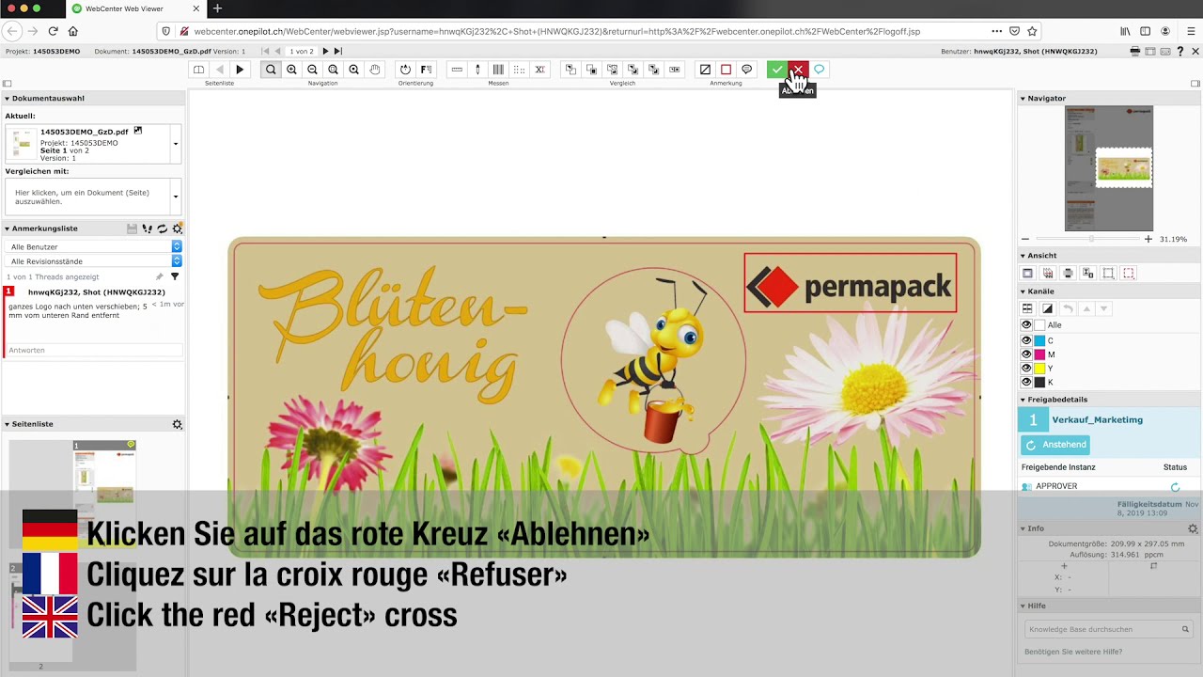Select the zoom magnifier tool
1203x677 pixels.
point(271,70)
